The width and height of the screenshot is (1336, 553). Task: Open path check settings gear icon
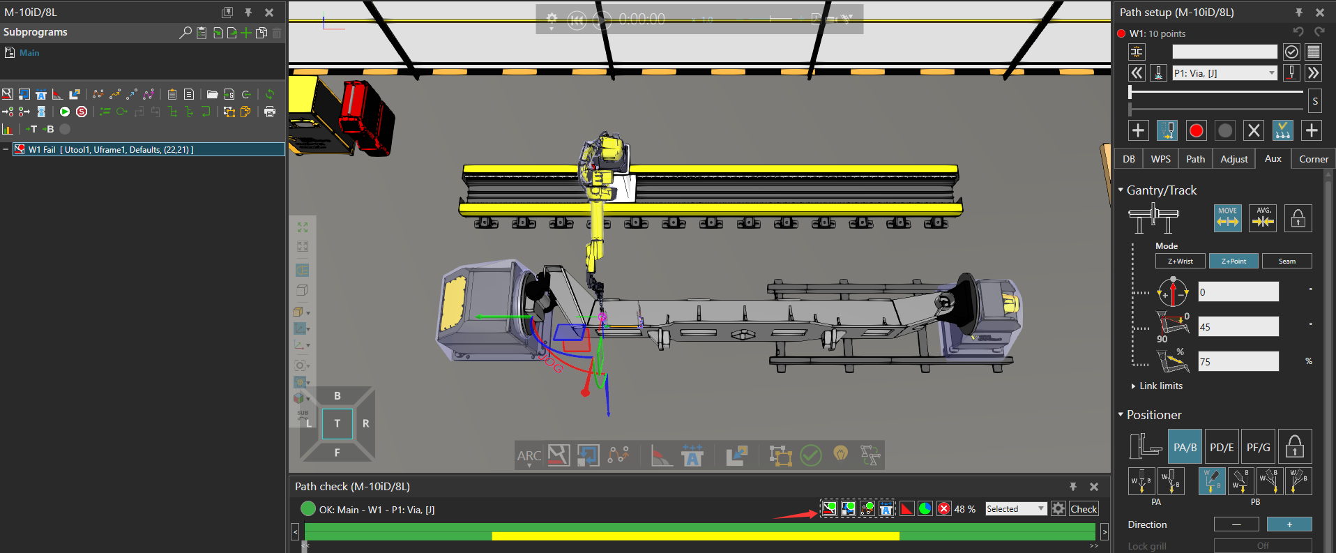point(1058,509)
